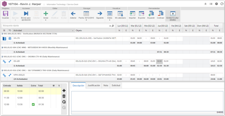The width and height of the screenshot is (225, 116).
Task: Delete time entry with trash icon
Action: 64,96
